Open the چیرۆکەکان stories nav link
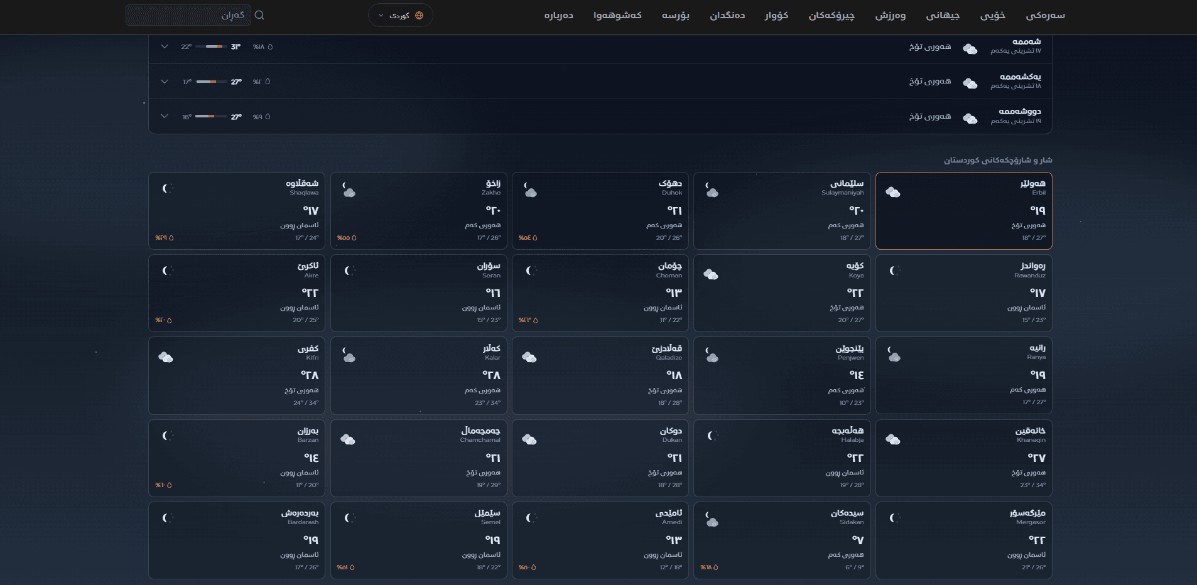 click(x=831, y=15)
